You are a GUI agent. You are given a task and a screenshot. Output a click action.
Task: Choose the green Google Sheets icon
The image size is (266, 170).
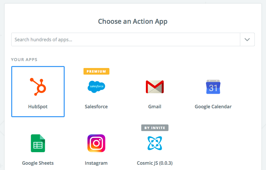pos(38,143)
